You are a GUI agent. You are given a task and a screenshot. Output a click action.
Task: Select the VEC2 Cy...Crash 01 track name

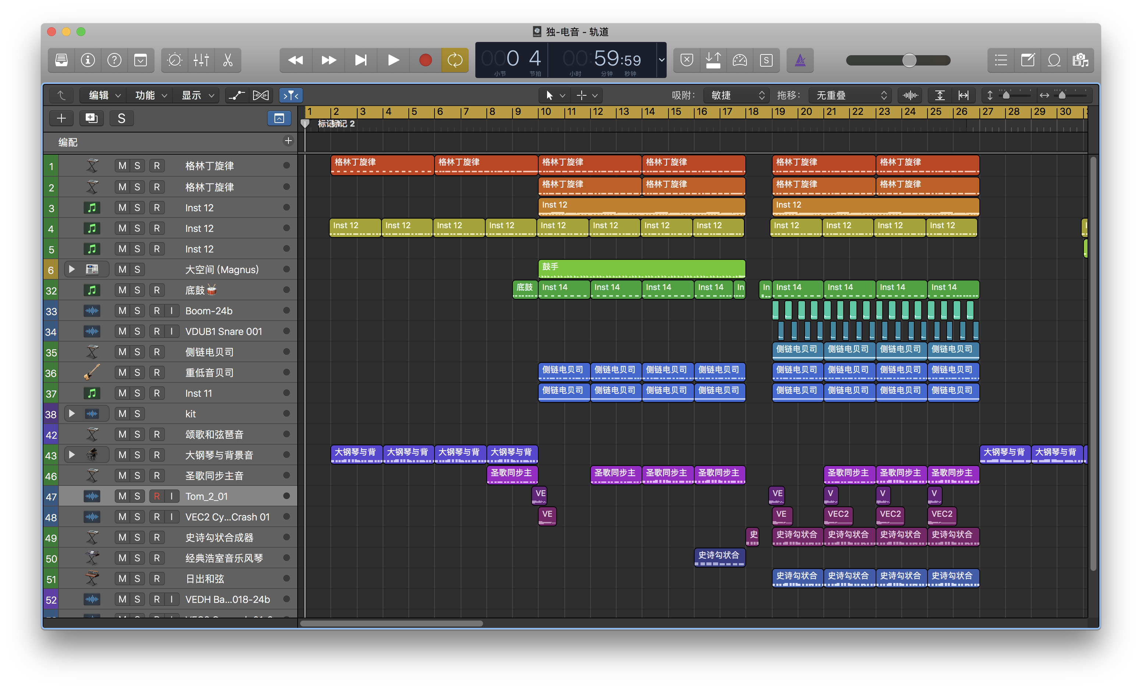228,517
